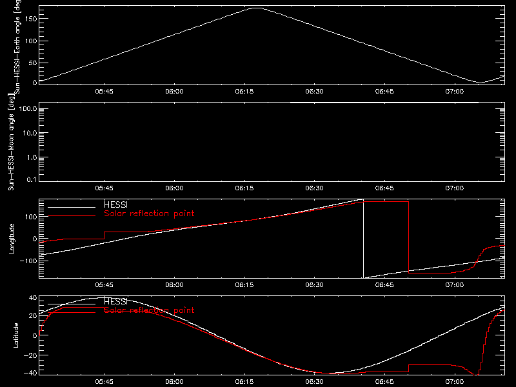
Task: Click 06:30 label under Latitude plot
Action: 314,382
